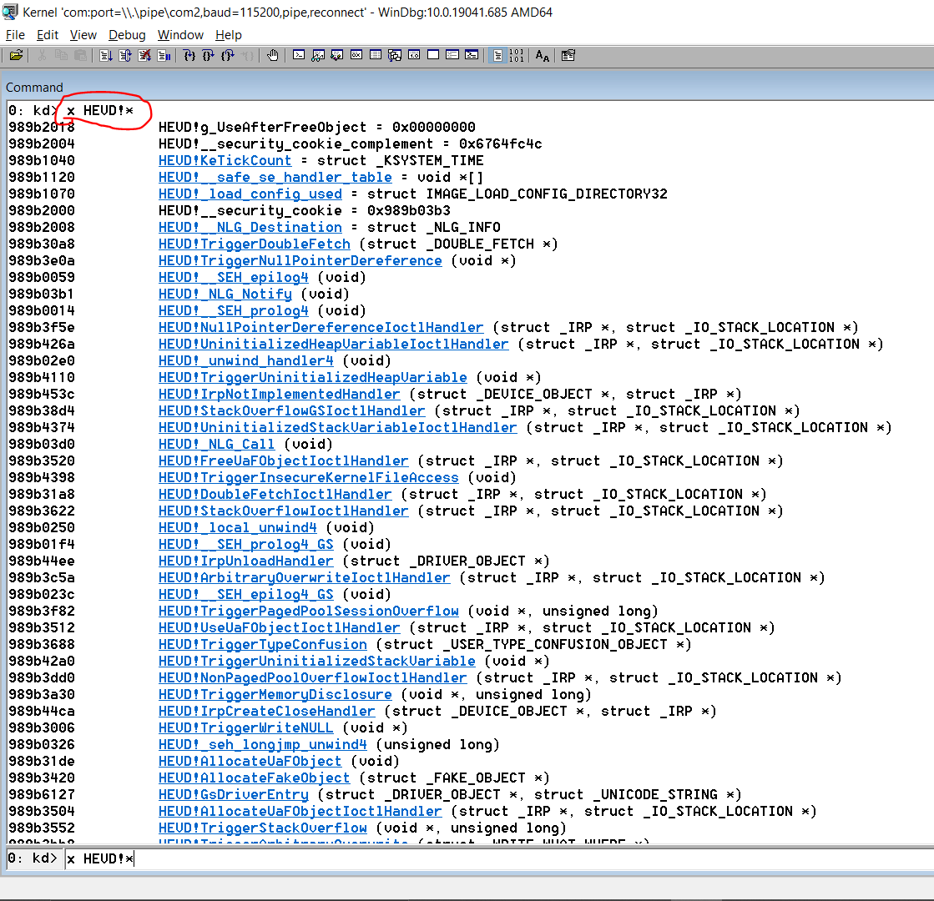Follow the HEVD!IrpCreateCloseHandler link
Image resolution: width=934 pixels, height=901 pixels.
[x=267, y=711]
